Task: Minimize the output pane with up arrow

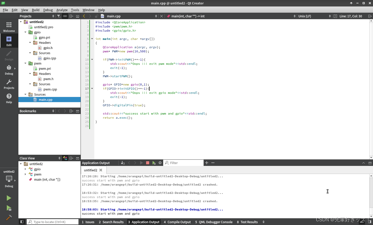Action: pos(363,163)
